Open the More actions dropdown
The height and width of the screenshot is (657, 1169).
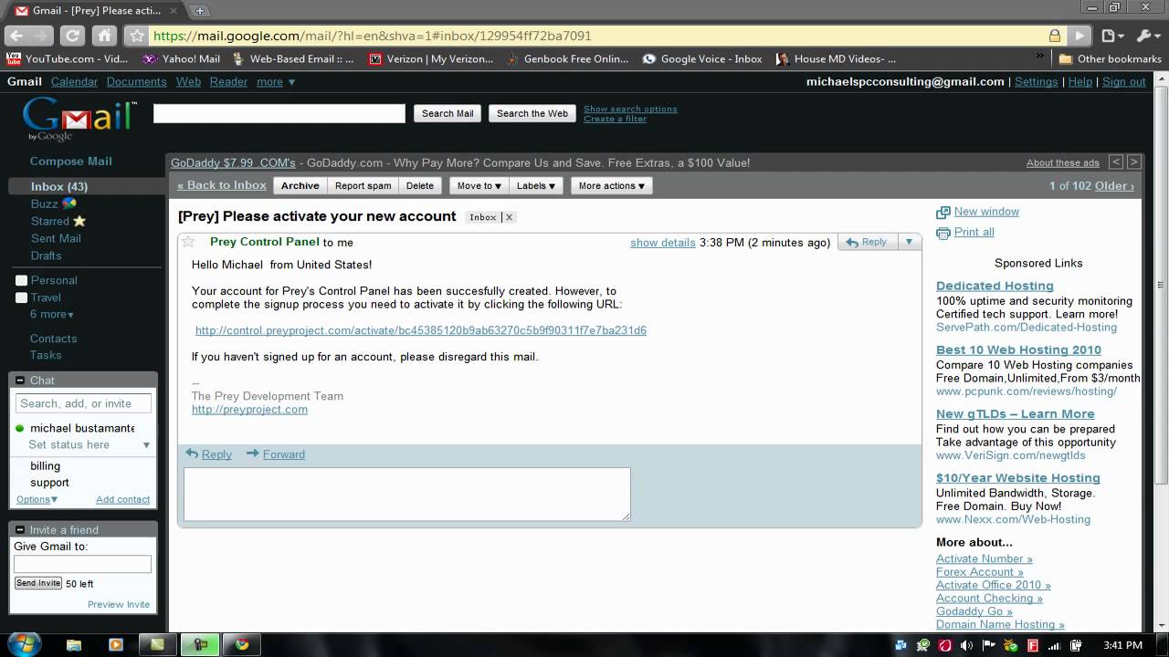coord(611,185)
